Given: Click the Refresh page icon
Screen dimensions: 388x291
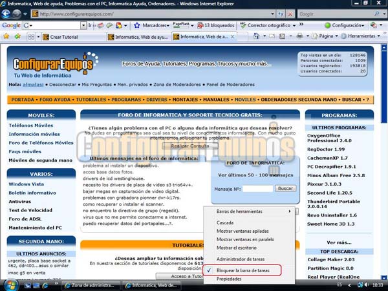Looking at the screenshot, I should [x=281, y=14].
